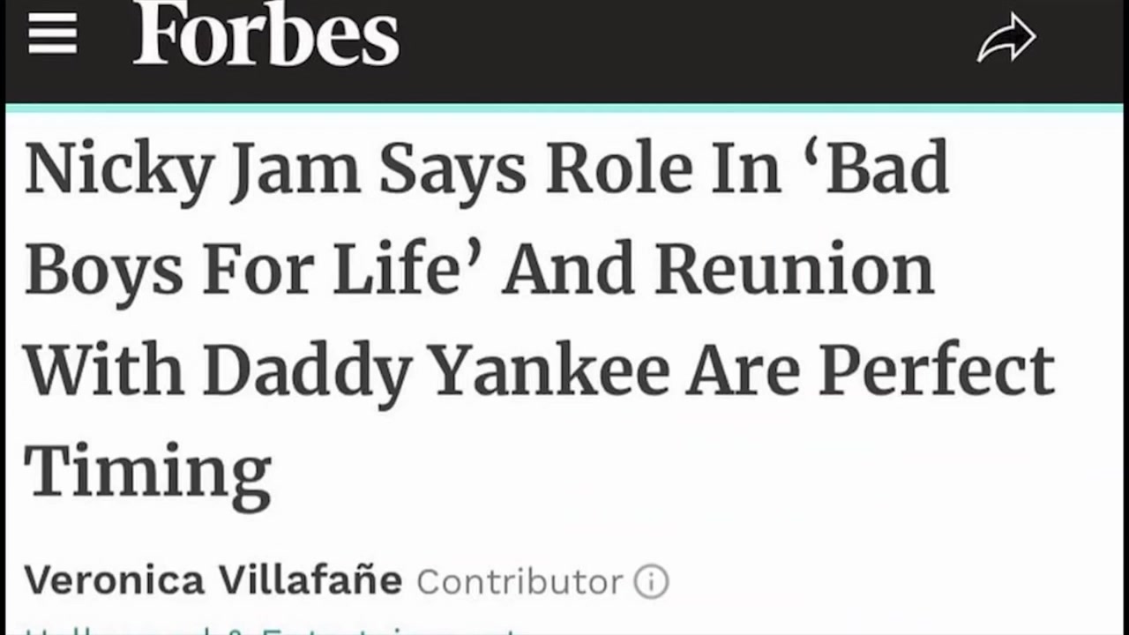Open author Veronica Villafañe's profile

(x=213, y=580)
